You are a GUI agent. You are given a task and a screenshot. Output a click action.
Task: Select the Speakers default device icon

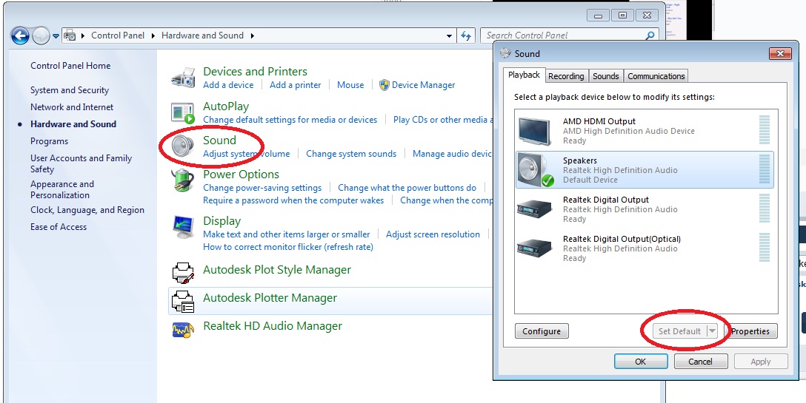click(x=535, y=170)
